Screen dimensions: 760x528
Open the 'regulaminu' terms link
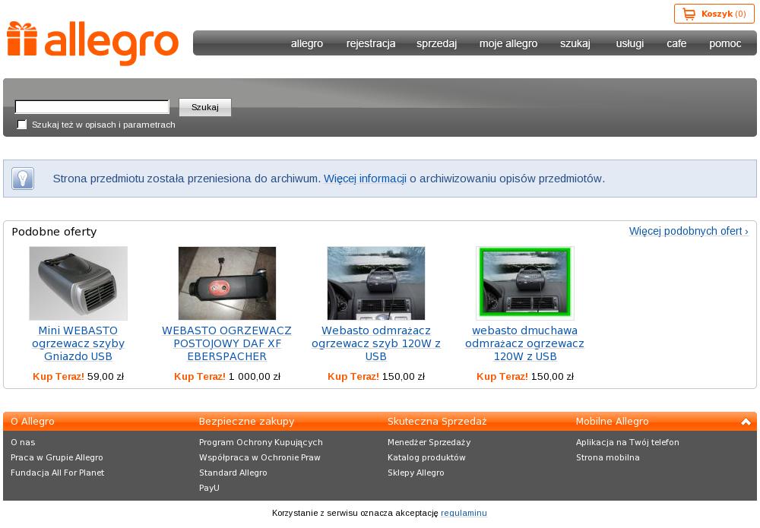pyautogui.click(x=464, y=513)
